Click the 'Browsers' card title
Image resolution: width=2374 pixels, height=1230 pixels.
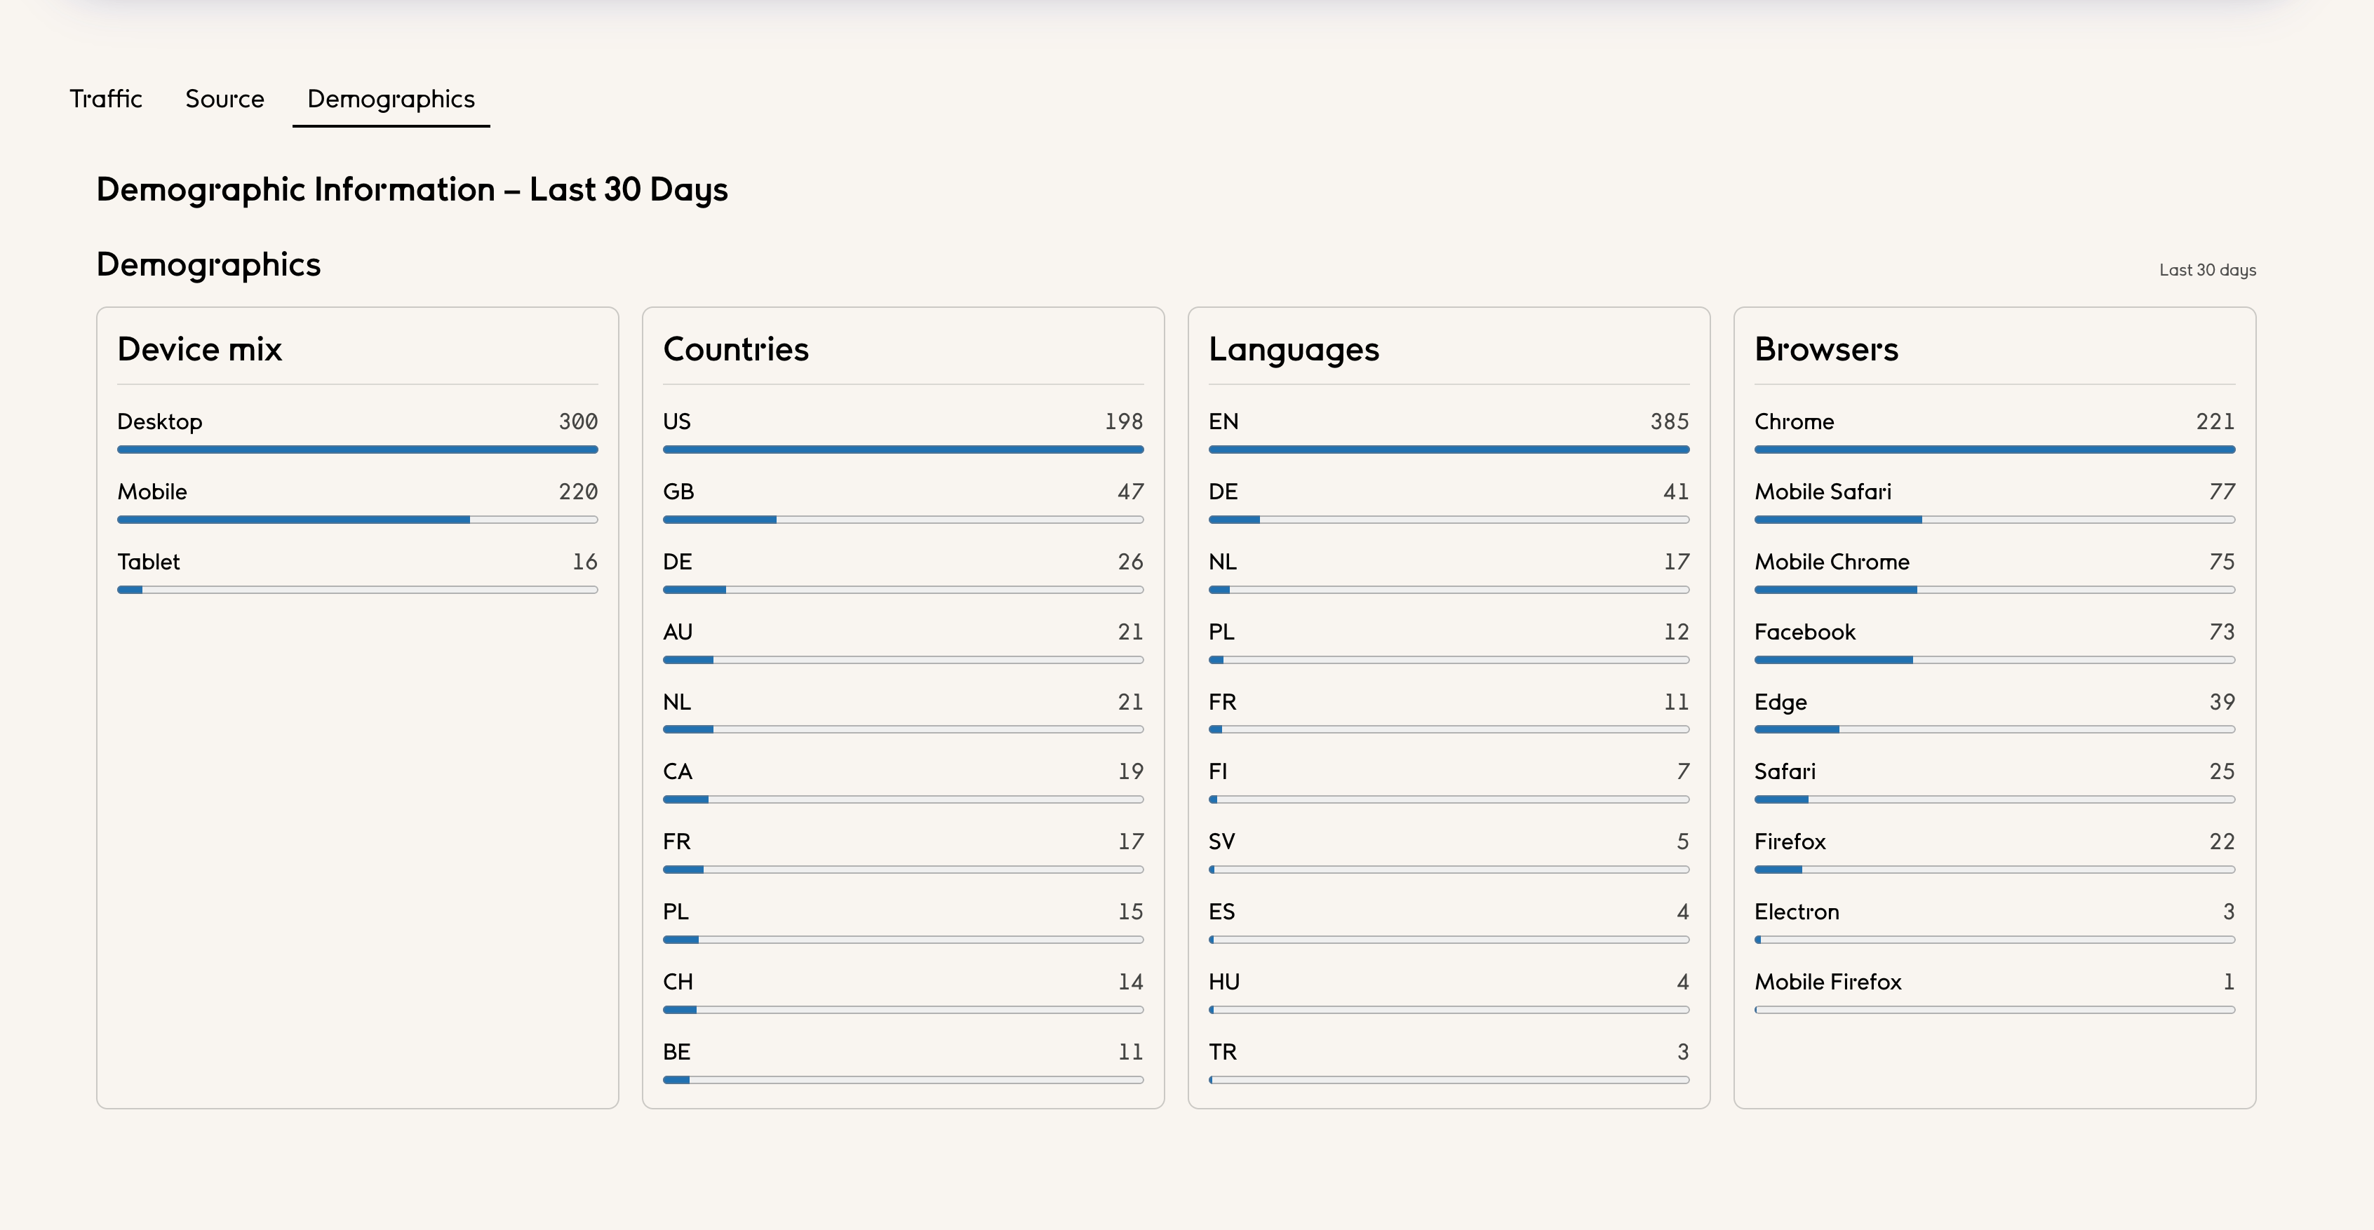click(x=1827, y=349)
